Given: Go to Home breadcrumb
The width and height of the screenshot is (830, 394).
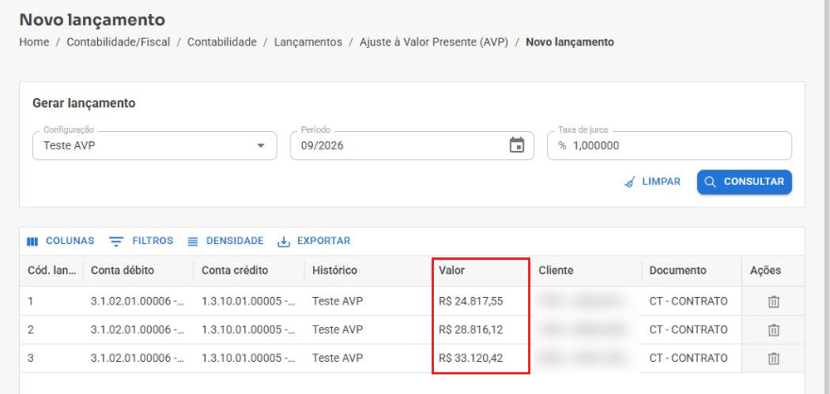Looking at the screenshot, I should pos(34,42).
